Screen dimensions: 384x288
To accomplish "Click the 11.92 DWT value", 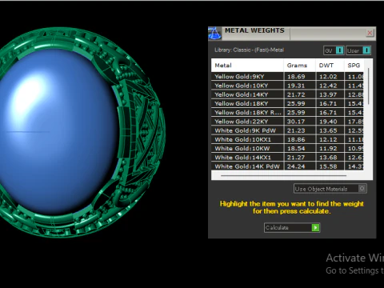I will pyautogui.click(x=328, y=149).
